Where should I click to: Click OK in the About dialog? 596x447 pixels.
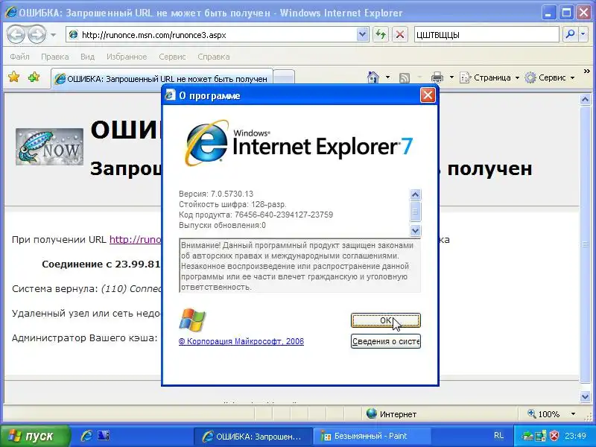385,320
